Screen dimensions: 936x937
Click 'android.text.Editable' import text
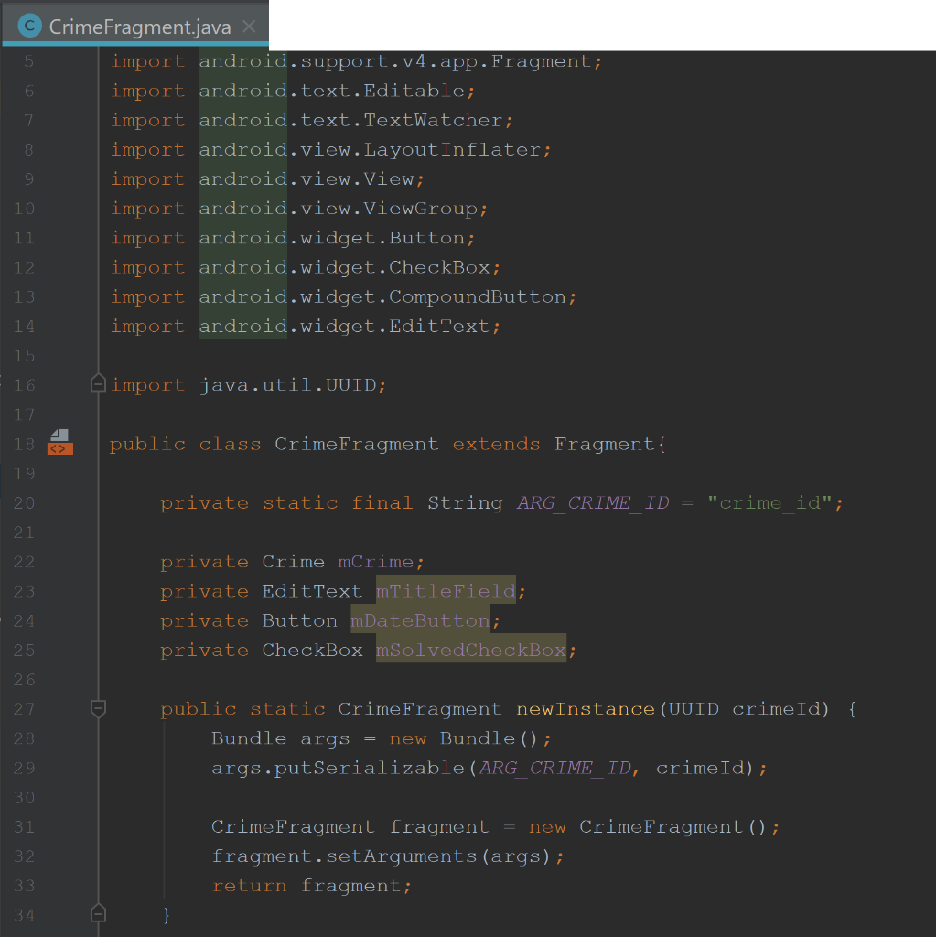pos(332,91)
